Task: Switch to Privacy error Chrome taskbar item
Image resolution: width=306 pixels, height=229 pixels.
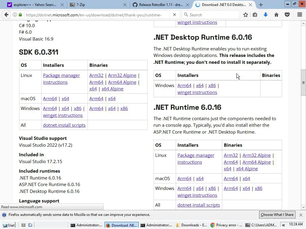Action: click(227, 225)
